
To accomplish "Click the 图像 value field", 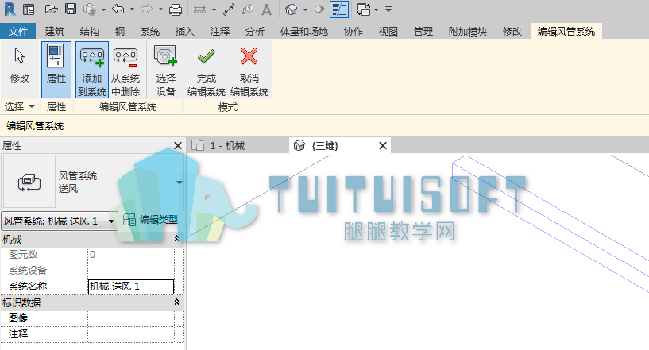I will pos(131,318).
